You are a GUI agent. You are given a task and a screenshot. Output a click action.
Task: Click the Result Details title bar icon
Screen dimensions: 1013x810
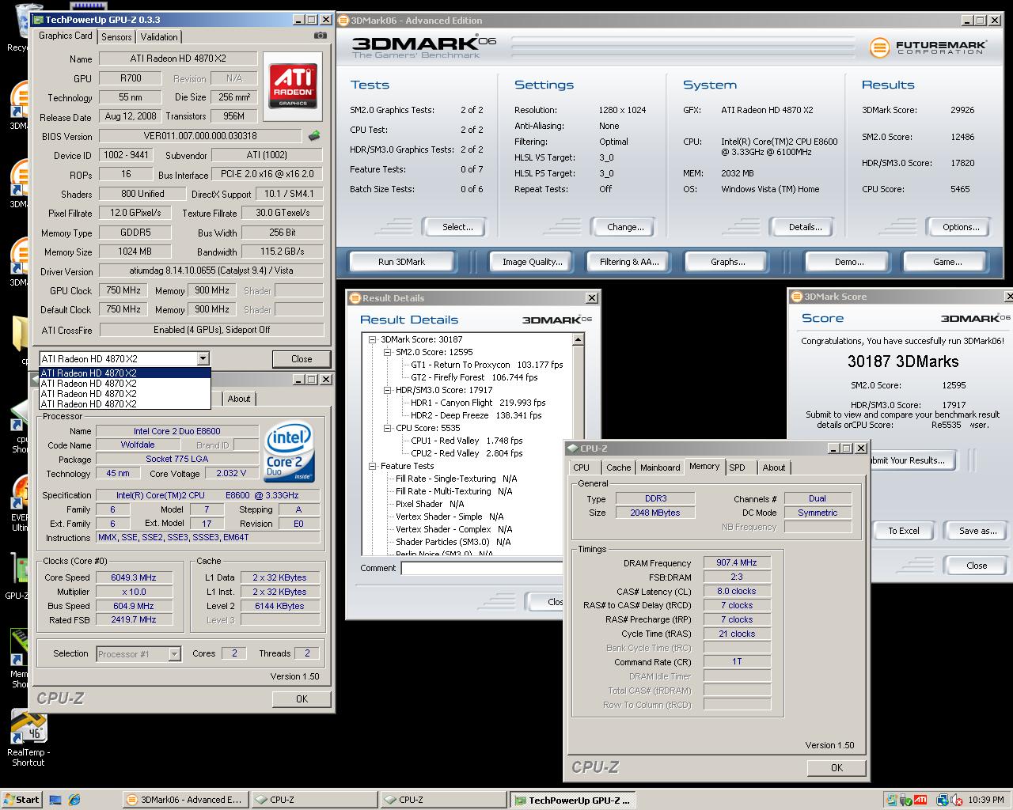[x=355, y=297]
